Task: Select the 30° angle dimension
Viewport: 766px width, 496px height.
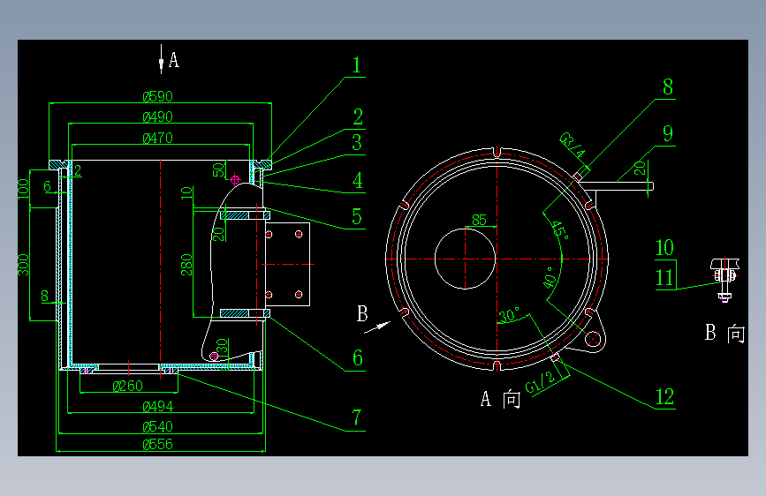Action: pyautogui.click(x=509, y=315)
